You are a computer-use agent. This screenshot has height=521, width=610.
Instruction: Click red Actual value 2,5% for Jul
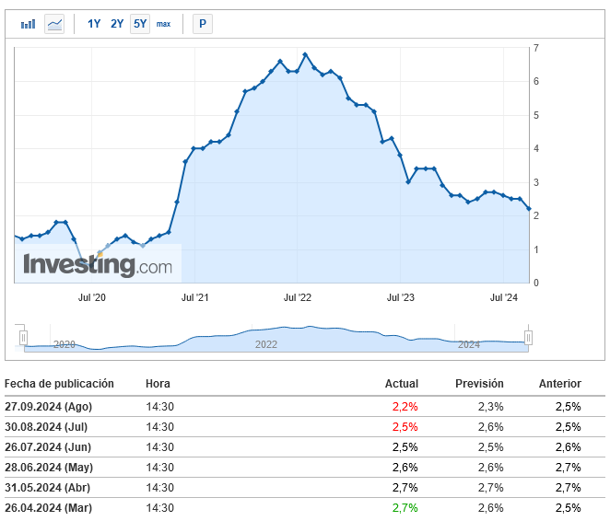point(405,427)
